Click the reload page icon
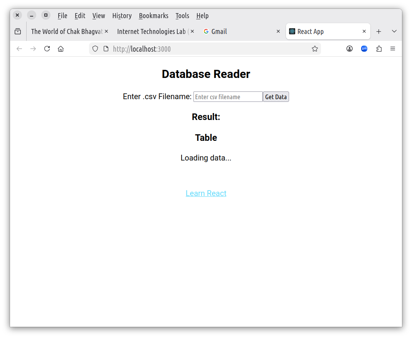 [47, 49]
